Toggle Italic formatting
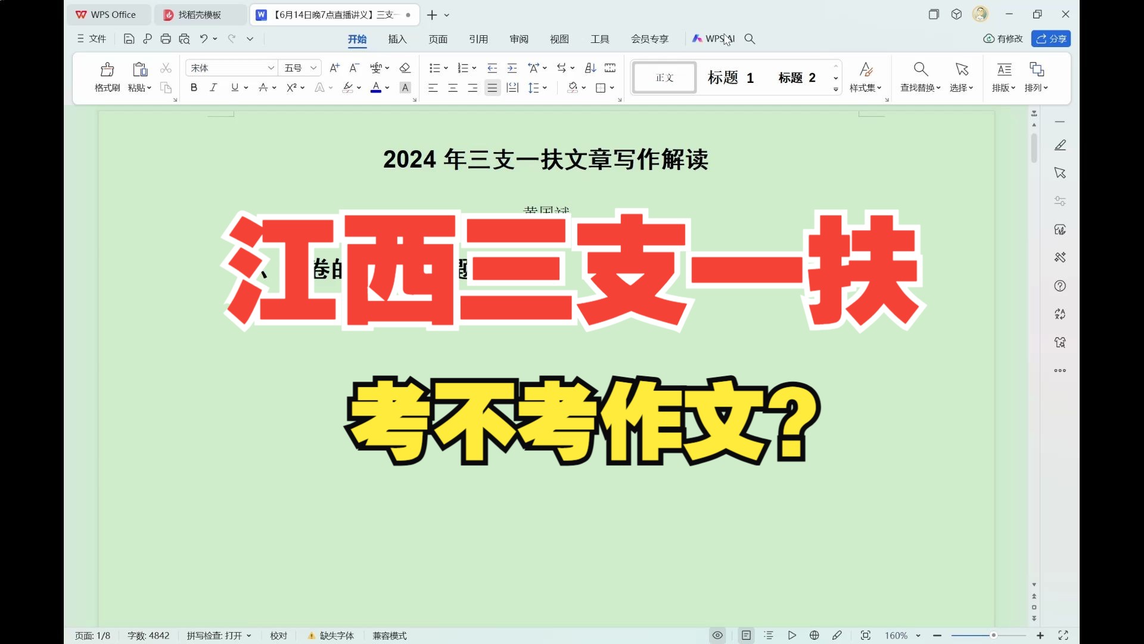The height and width of the screenshot is (644, 1144). coord(213,88)
